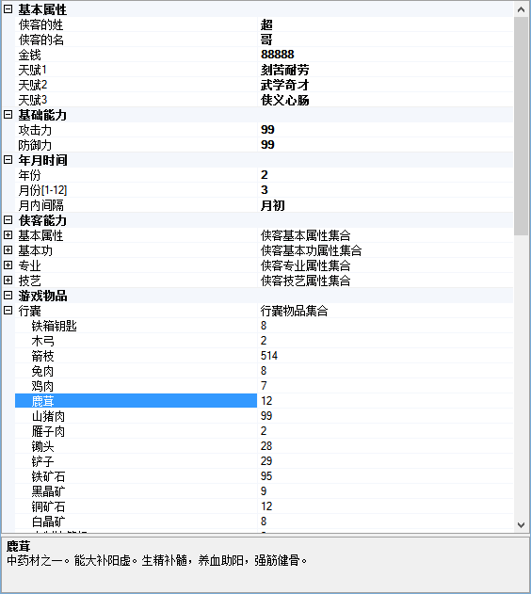Edit the 金钱 value 88888
The height and width of the screenshot is (594, 531).
(x=386, y=55)
